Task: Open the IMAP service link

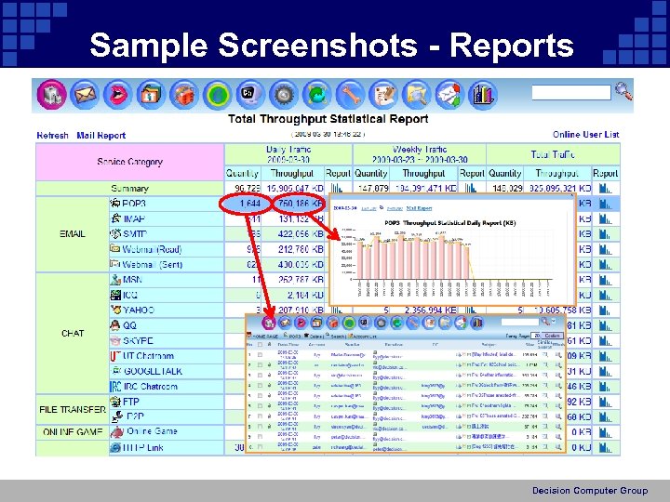Action: click(x=134, y=219)
